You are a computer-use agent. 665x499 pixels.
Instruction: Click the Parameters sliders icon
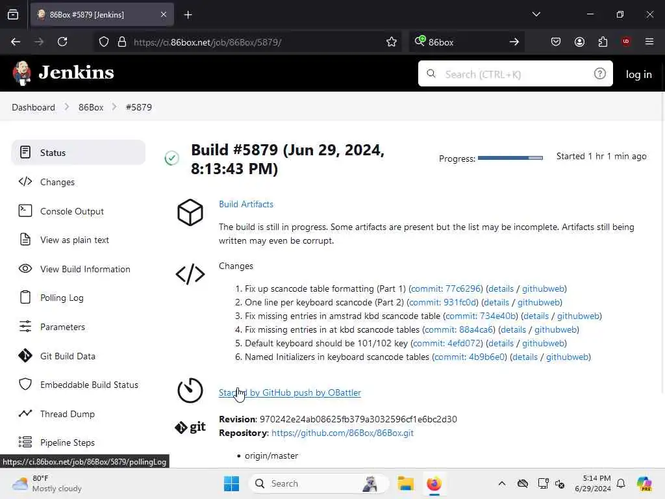click(x=25, y=327)
